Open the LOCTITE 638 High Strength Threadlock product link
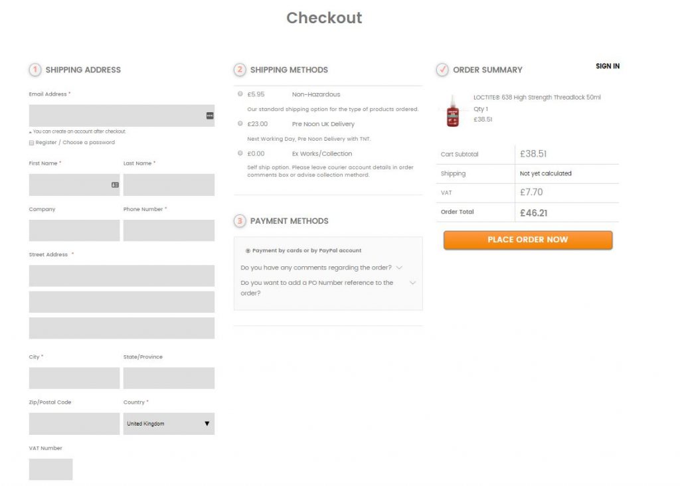Image resolution: width=680 pixels, height=486 pixels. point(537,97)
